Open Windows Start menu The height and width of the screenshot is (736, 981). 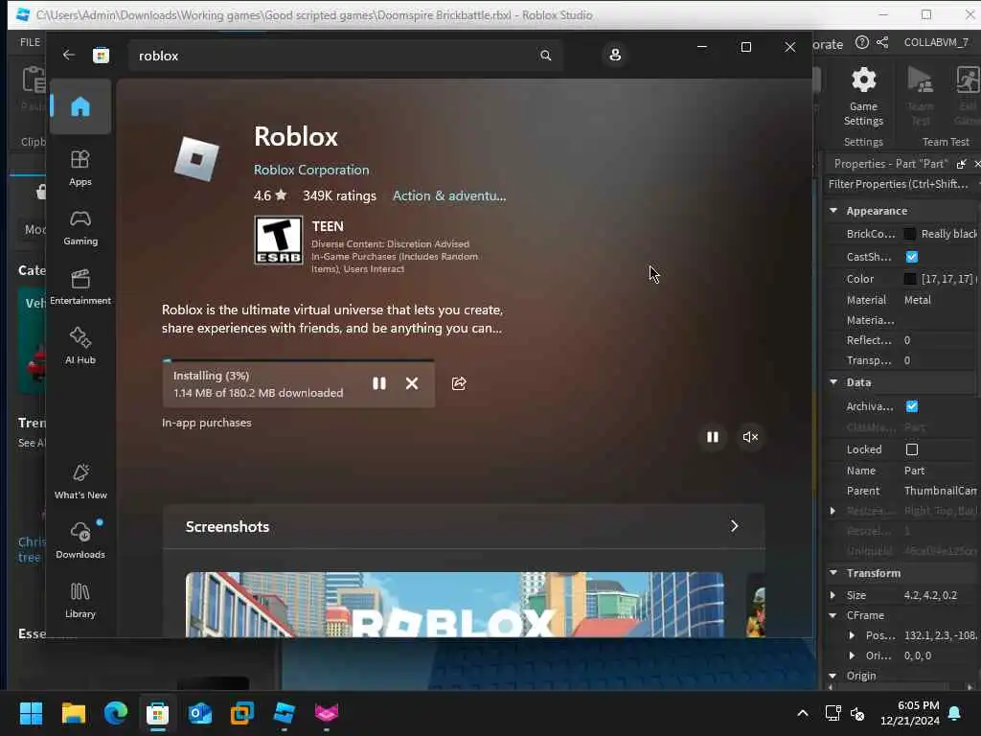click(31, 713)
